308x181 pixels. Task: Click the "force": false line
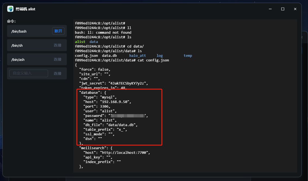95,69
